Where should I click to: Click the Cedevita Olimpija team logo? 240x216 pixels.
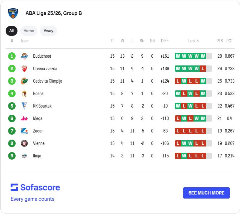coord(24,81)
